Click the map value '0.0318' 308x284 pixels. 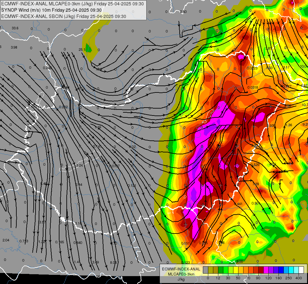(x=253, y=87)
